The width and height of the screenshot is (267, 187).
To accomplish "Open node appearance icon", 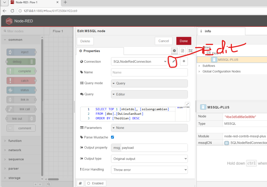I will [191, 51].
